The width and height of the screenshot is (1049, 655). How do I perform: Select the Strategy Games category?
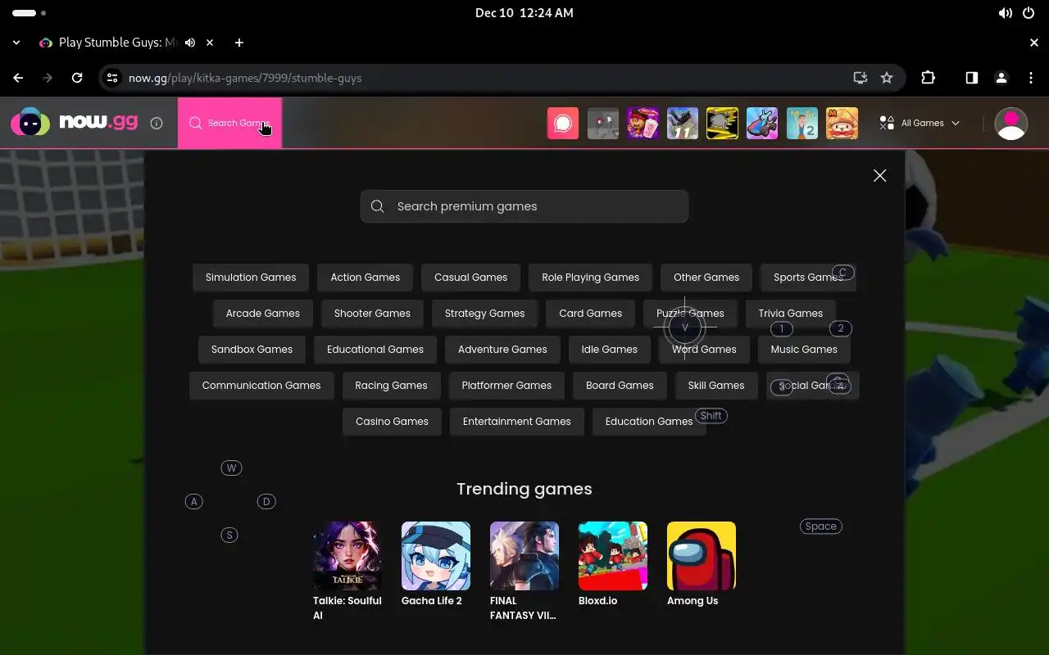click(x=484, y=313)
